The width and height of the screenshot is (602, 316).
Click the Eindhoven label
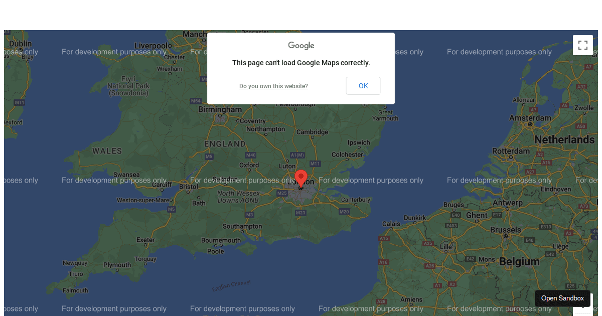pos(556,189)
